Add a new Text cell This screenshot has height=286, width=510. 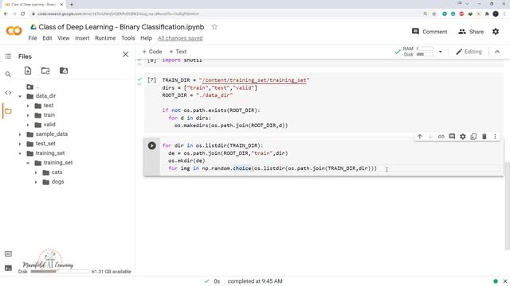pyautogui.click(x=178, y=52)
